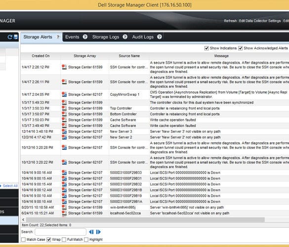Click Storage Center 62107 in CopyMirrorSwap row
The height and width of the screenshot is (247, 289).
click(85, 94)
